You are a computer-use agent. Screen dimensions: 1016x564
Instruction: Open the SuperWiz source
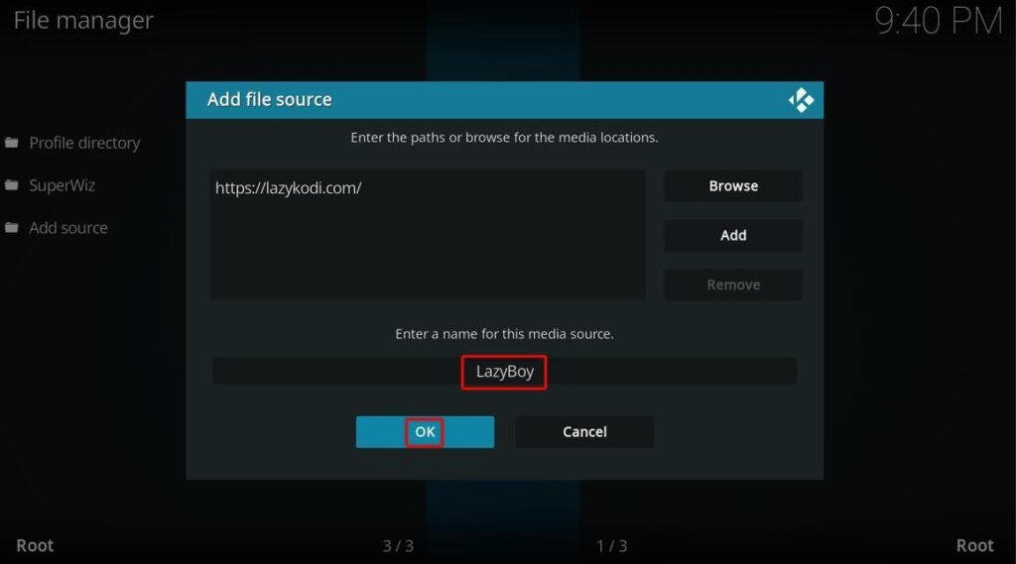point(62,185)
